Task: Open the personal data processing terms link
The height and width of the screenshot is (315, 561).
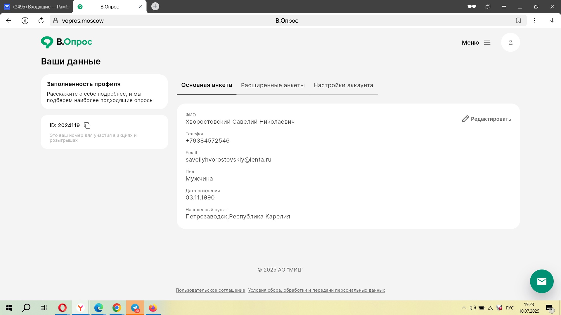Action: click(316, 290)
